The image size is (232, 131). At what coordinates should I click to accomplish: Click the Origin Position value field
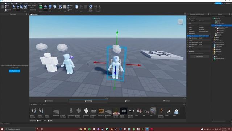pyautogui.click(x=204, y=36)
